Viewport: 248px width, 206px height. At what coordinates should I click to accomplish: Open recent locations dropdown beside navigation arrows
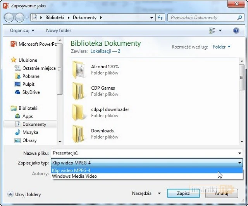tap(27, 17)
